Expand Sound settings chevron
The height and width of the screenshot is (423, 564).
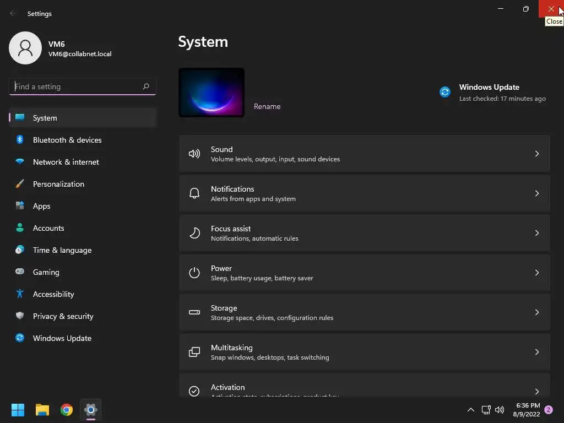pyautogui.click(x=536, y=154)
